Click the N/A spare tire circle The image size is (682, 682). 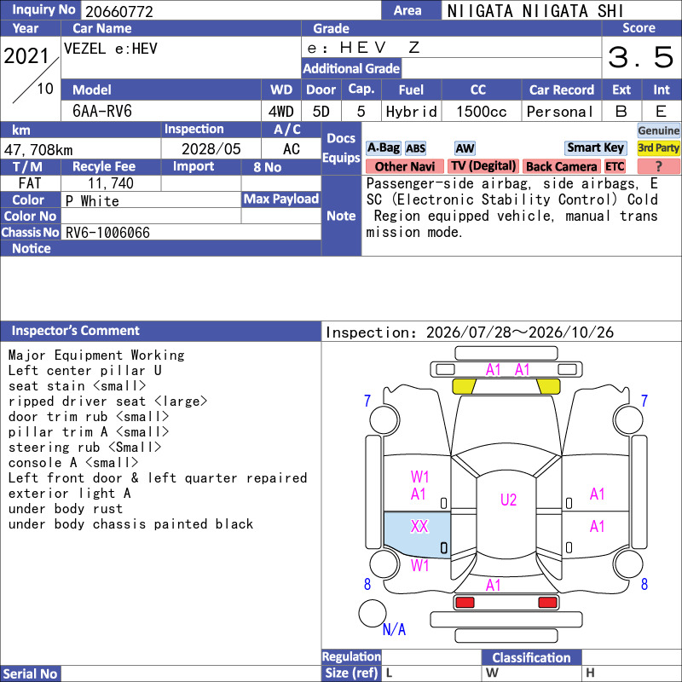point(373,614)
